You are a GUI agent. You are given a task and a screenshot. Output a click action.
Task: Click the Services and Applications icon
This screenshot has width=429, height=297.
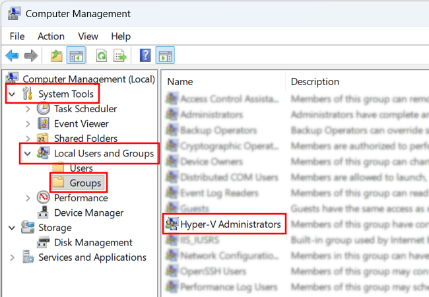click(x=28, y=257)
